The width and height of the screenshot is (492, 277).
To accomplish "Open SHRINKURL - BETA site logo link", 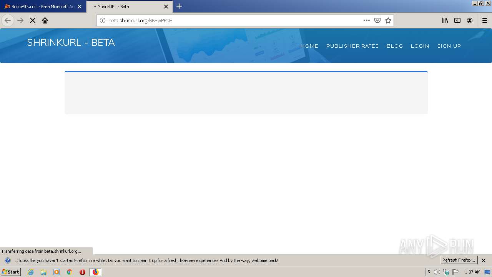I will click(71, 42).
